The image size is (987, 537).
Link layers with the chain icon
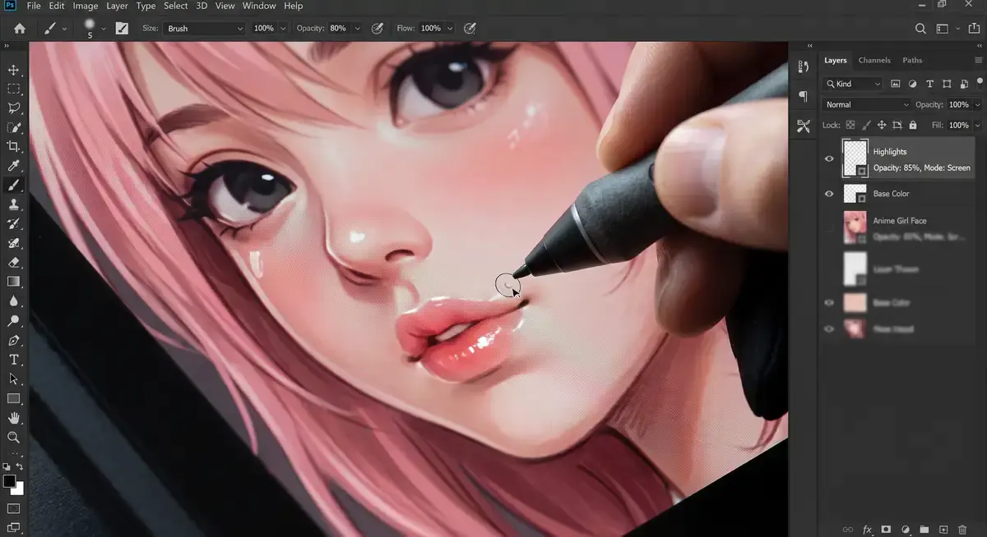848,530
